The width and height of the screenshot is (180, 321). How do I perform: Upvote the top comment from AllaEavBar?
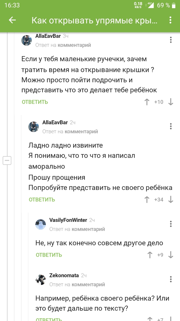[x=147, y=102]
